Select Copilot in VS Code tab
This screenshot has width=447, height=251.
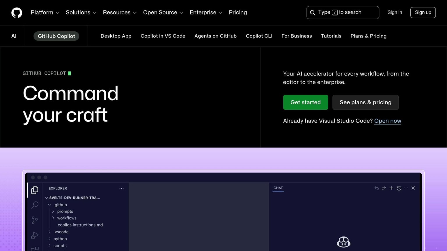point(163,36)
